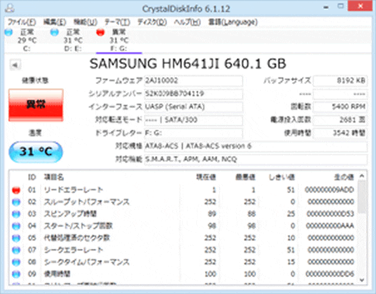Click the blue status icon for attribute 09
Screen dimensions: 376x294
click(16, 274)
